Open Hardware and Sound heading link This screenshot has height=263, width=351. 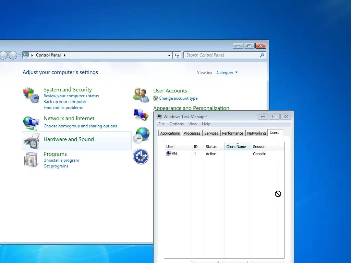(x=69, y=139)
